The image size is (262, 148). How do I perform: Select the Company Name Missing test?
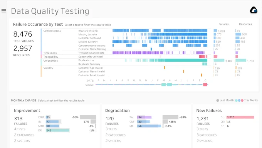(x=92, y=45)
